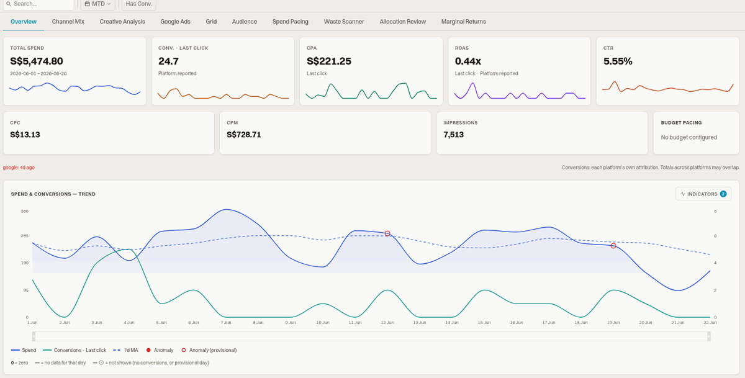745x378 pixels.
Task: Click the Total Spend blue sparkline
Action: click(74, 89)
